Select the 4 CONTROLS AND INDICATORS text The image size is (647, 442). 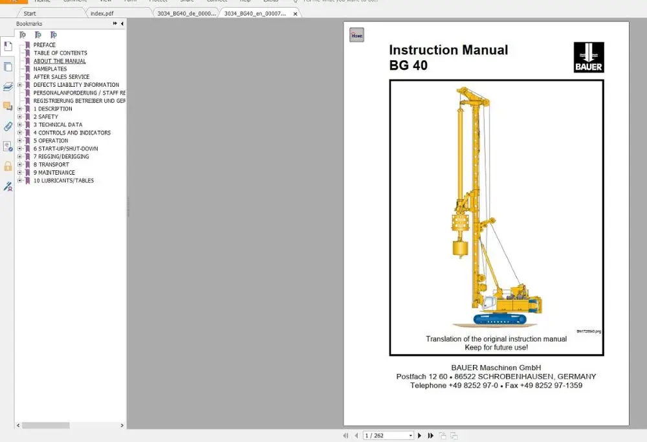[72, 133]
